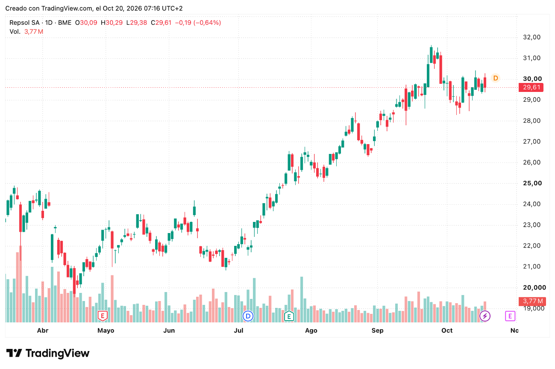Click the Ago month label on time axis

311,331
